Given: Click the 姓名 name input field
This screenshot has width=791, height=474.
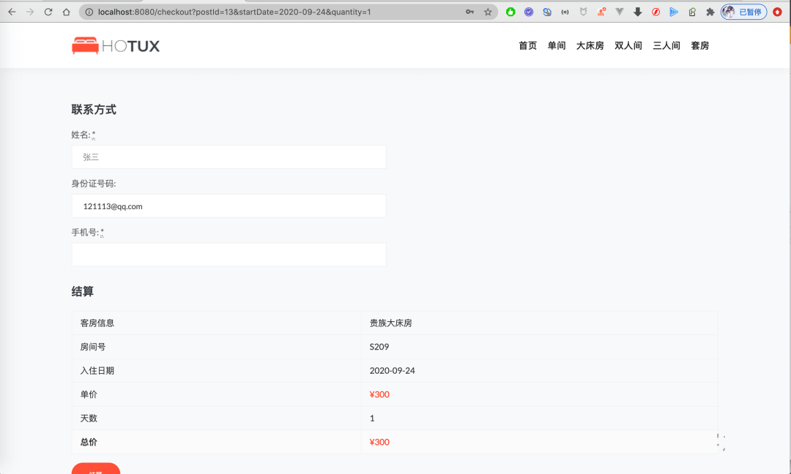Looking at the screenshot, I should click(x=229, y=157).
